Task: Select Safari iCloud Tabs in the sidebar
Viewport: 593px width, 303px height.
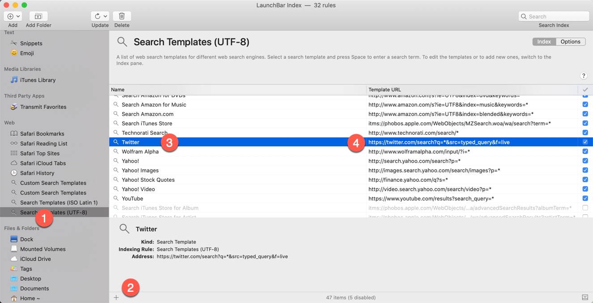Action: point(54,163)
